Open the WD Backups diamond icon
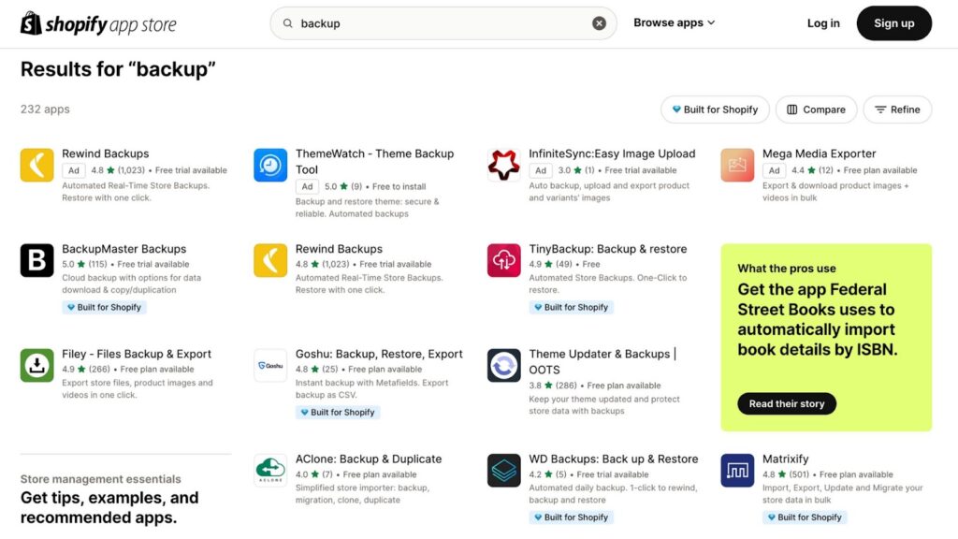Viewport: 958px width, 539px height. (x=502, y=471)
